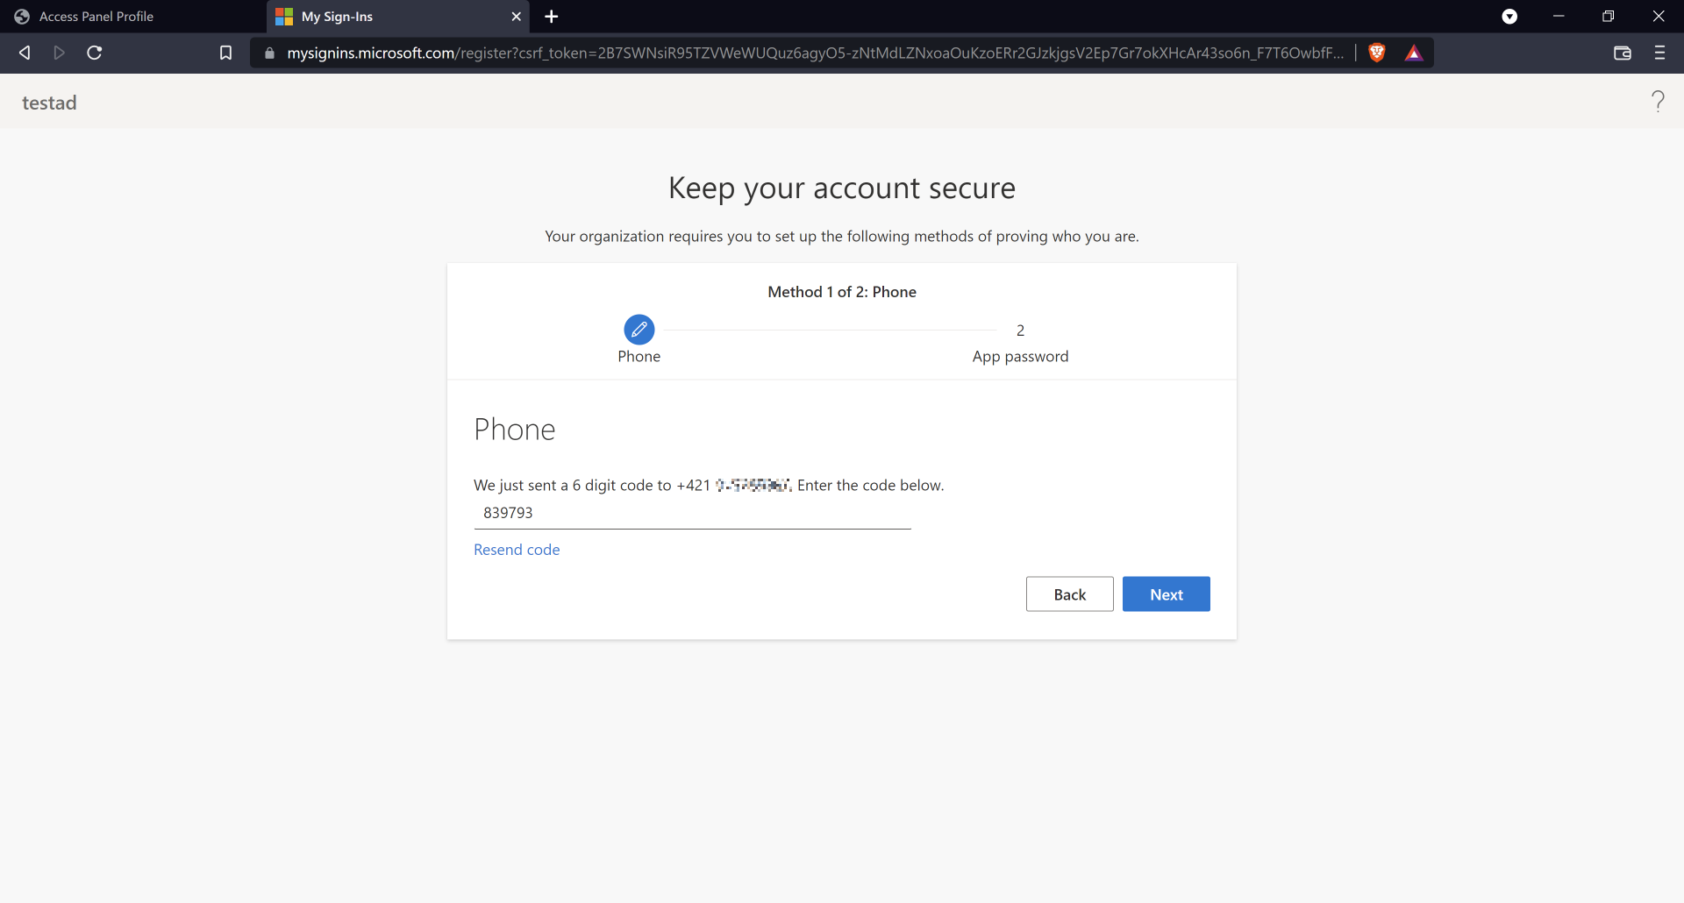Focus the 6 digit code input field
This screenshot has height=903, width=1684.
[692, 513]
